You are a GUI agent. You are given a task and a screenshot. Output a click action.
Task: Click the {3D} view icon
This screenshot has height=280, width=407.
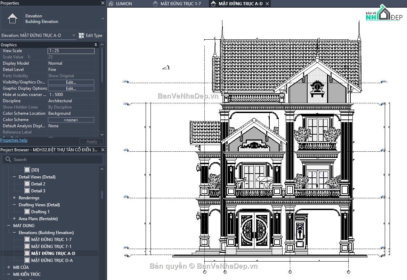[x=27, y=170]
